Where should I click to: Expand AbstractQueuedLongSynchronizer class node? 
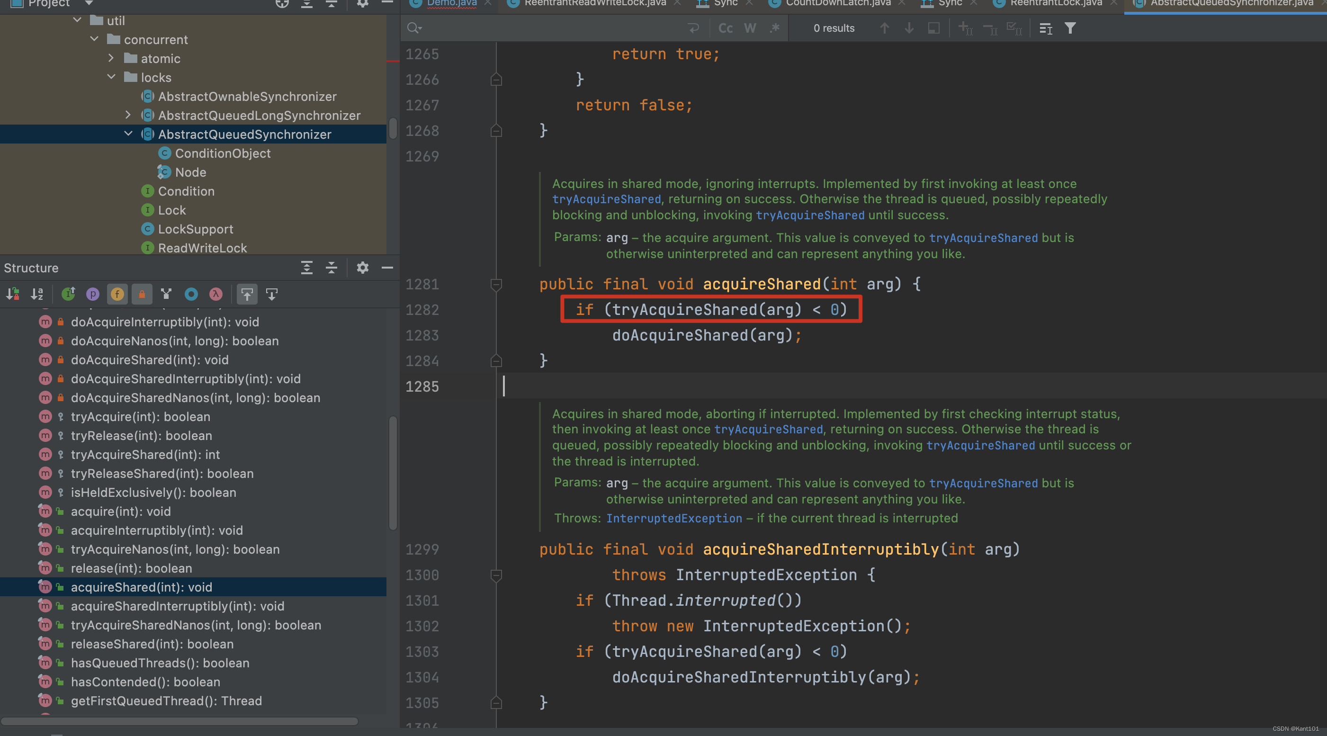tap(128, 115)
